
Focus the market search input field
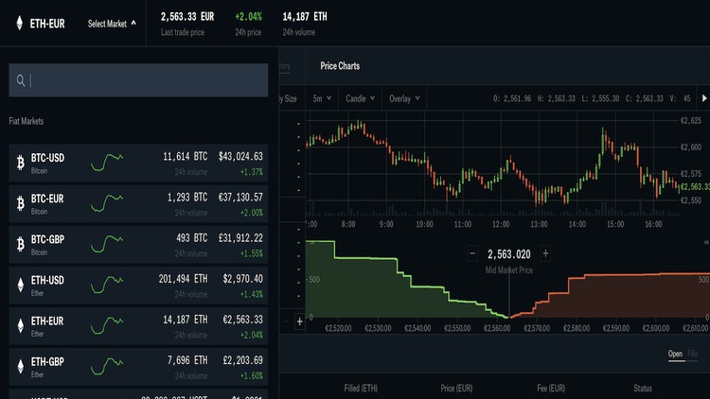pos(138,80)
